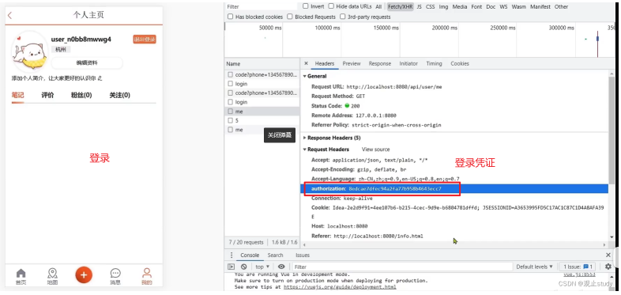
Task: Click the console Filter input
Action: (x=403, y=267)
